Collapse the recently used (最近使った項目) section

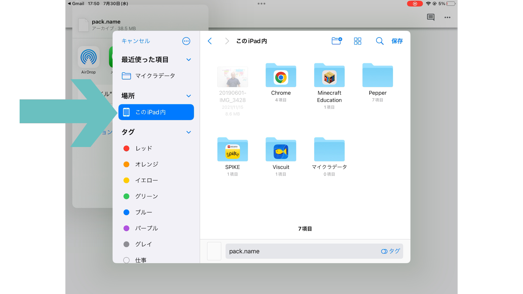[188, 60]
